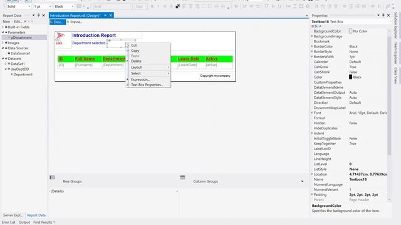
Task: Switch Properties grid to categorized view
Action: pos(313,26)
